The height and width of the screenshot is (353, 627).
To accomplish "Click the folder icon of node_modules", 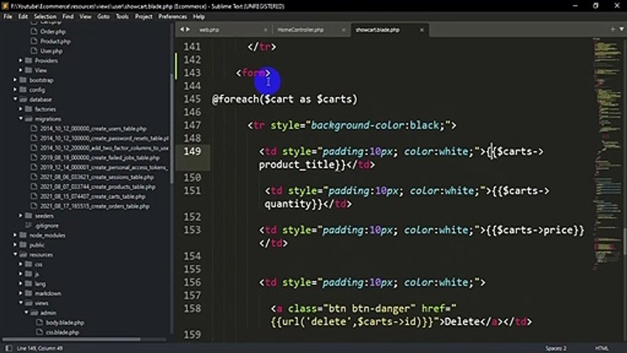I will (x=23, y=235).
